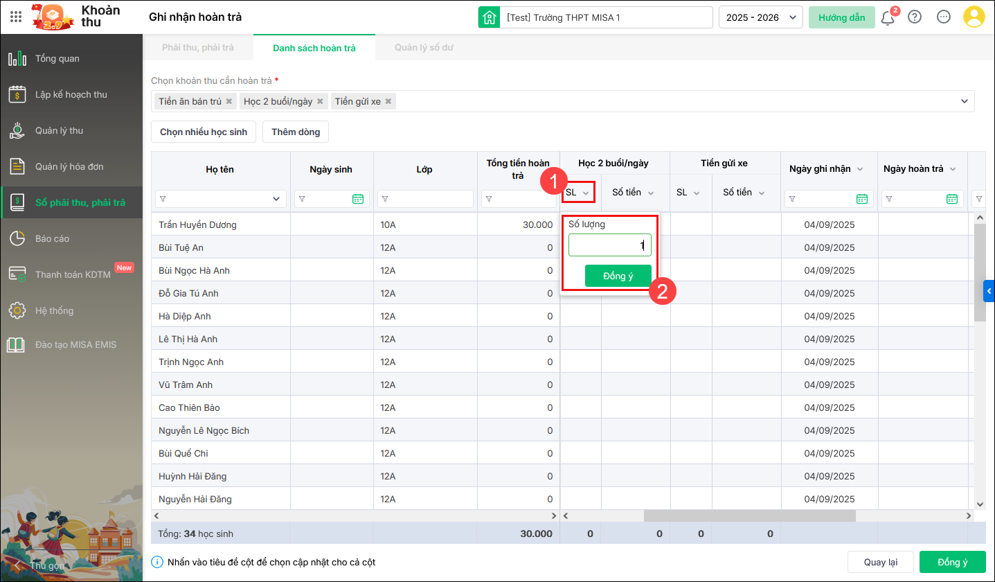Expand the Ngày ghi nhận column dropdown
This screenshot has height=582, width=995.
(x=860, y=169)
